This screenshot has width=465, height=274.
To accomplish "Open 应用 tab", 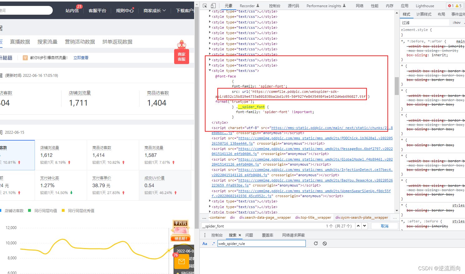I will [x=404, y=6].
